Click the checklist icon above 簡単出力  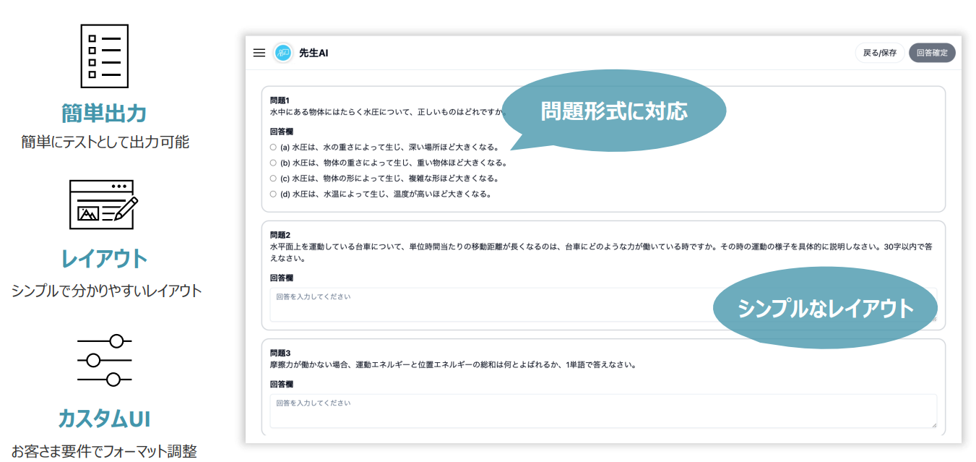[x=104, y=56]
